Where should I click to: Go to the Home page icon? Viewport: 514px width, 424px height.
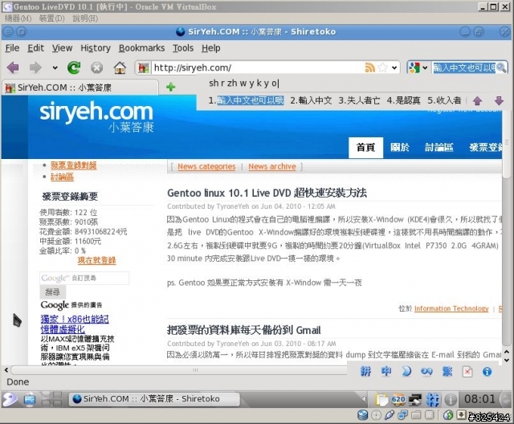[x=120, y=67]
